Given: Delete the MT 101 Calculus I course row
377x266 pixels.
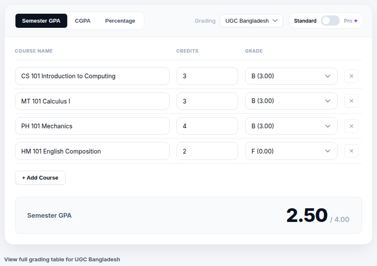Looking at the screenshot, I should [351, 101].
